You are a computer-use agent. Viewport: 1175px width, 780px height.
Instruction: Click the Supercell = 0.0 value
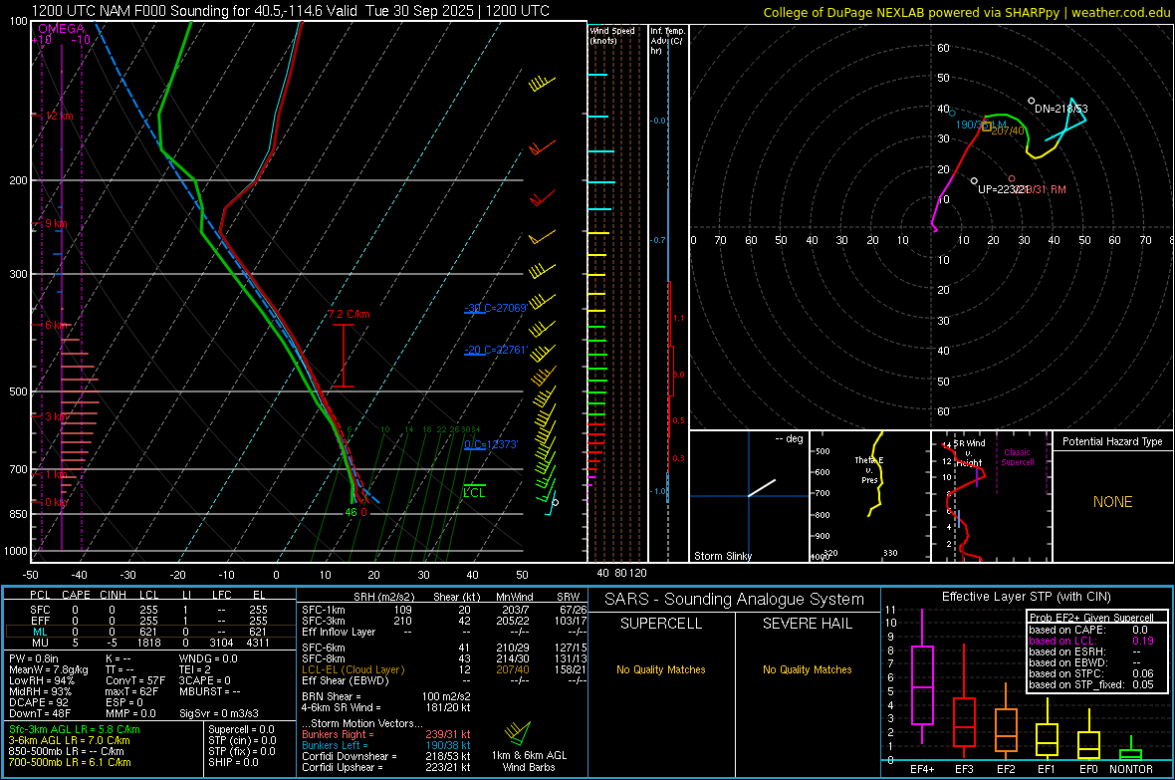click(241, 729)
